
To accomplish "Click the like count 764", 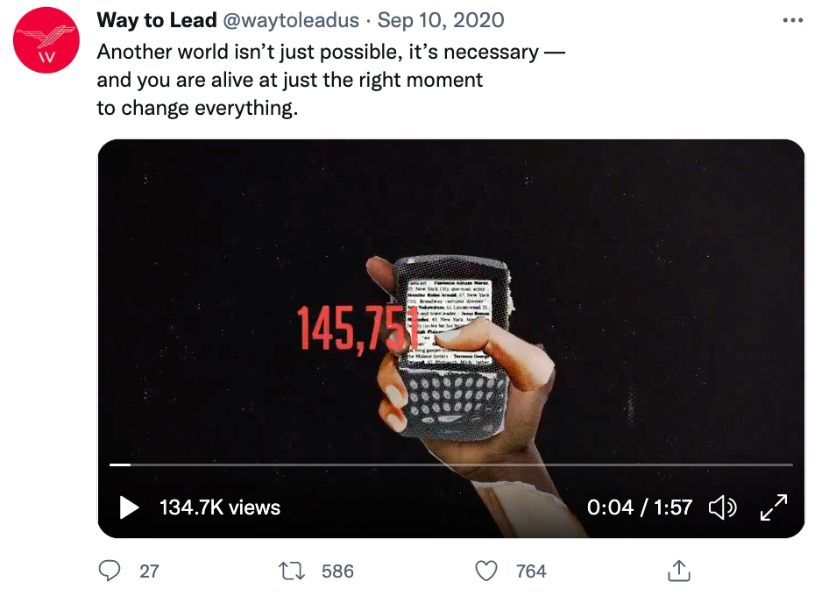I will pyautogui.click(x=531, y=571).
